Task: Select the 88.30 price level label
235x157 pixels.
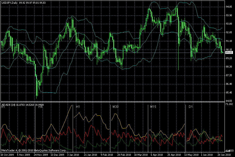Action: (x=229, y=66)
